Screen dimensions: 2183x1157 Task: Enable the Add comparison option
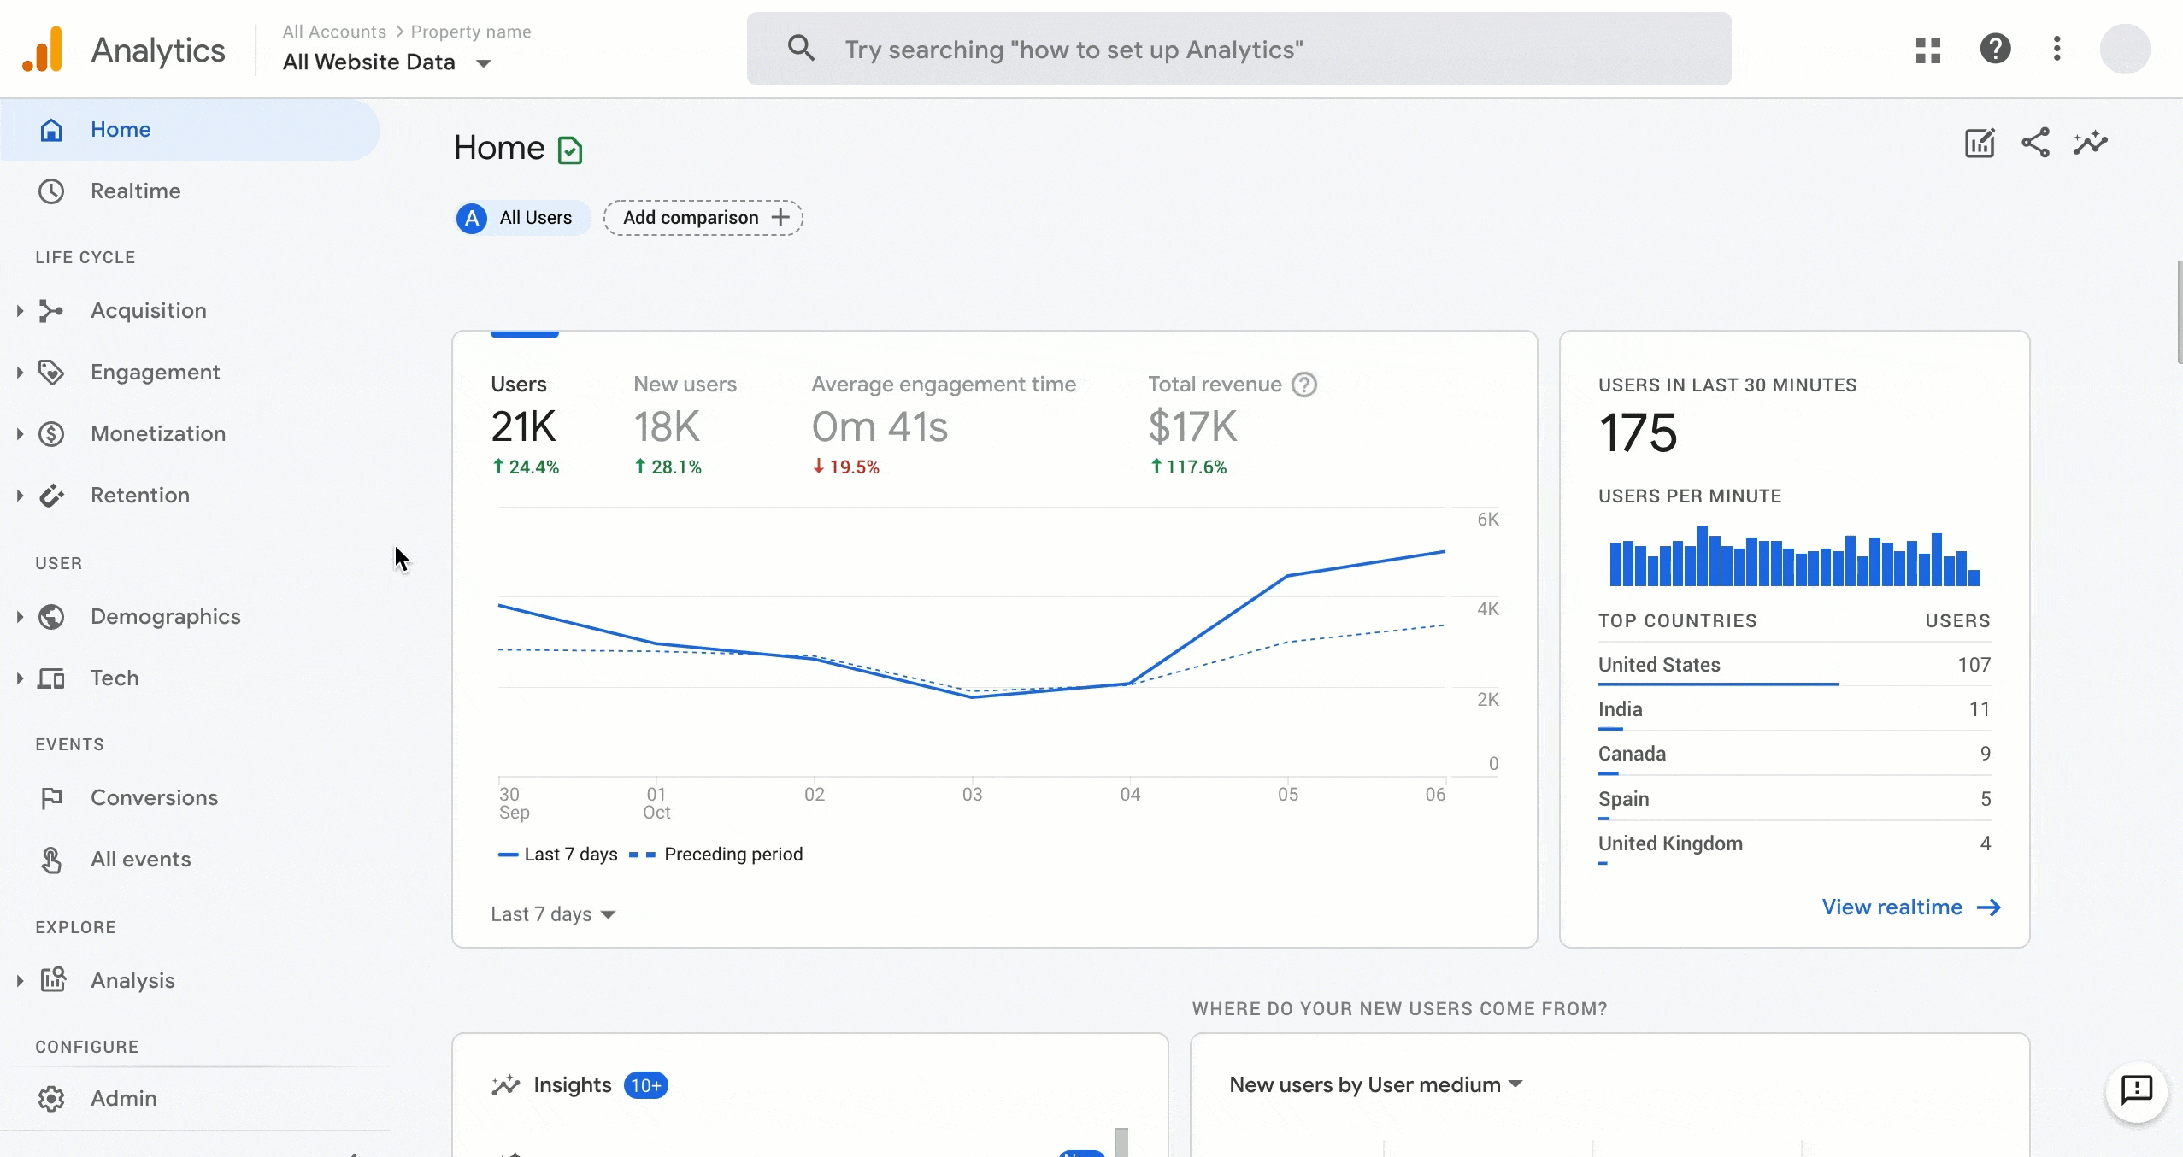pyautogui.click(x=703, y=216)
